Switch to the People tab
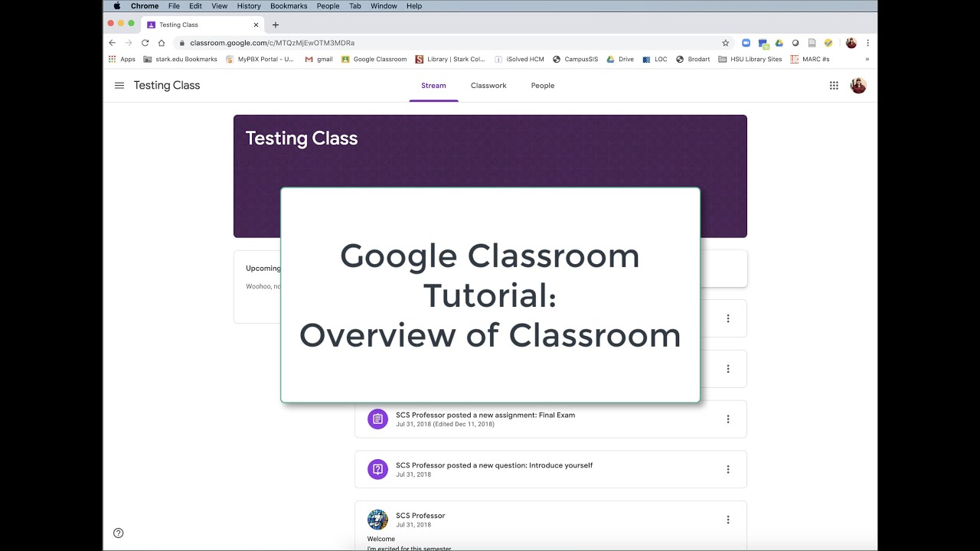The image size is (980, 551). [543, 86]
